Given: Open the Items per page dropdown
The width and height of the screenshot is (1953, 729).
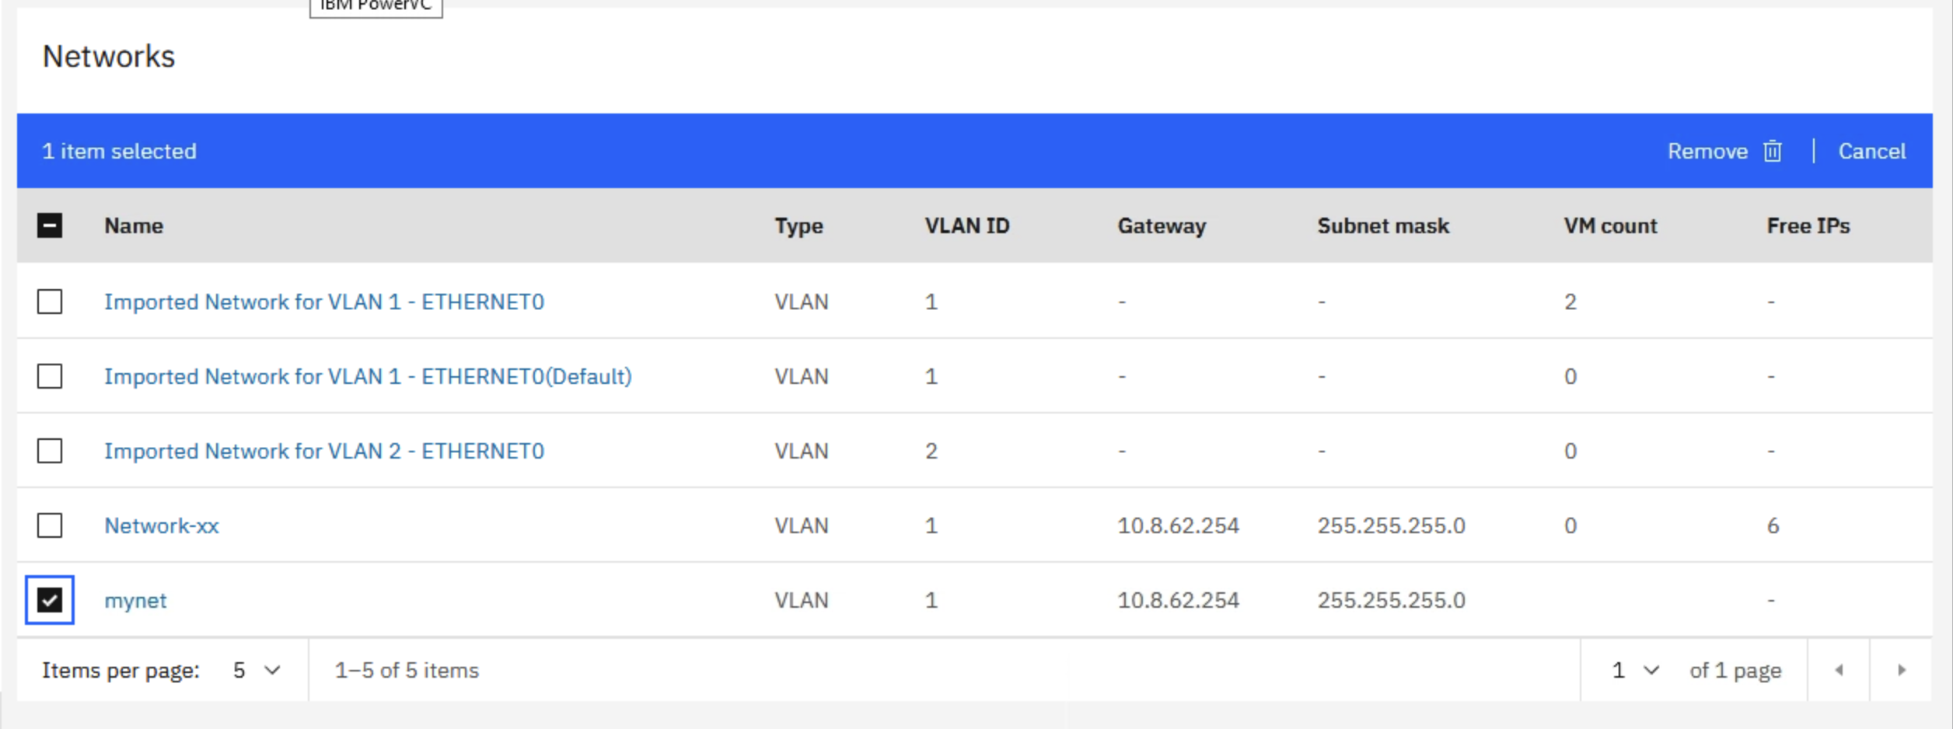Looking at the screenshot, I should pyautogui.click(x=257, y=670).
